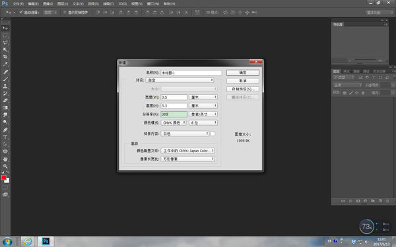
Task: Select the Eyedropper tool
Action: [x=5, y=64]
